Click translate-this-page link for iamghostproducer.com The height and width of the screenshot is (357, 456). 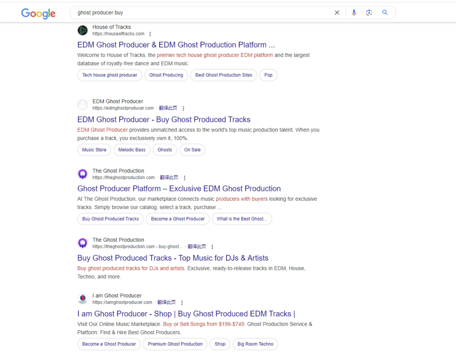(166, 302)
